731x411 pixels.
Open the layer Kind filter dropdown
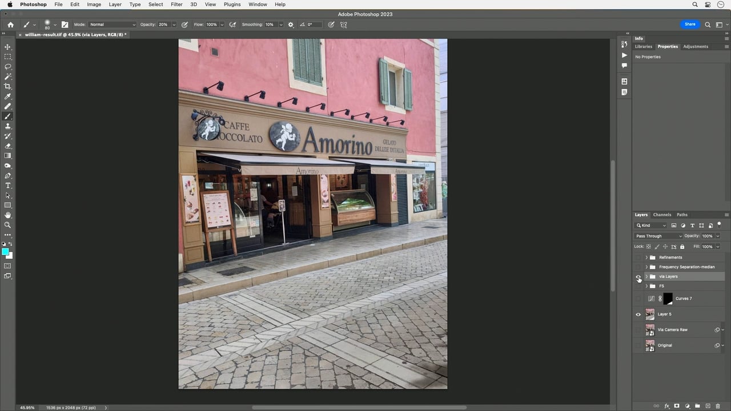pos(652,225)
